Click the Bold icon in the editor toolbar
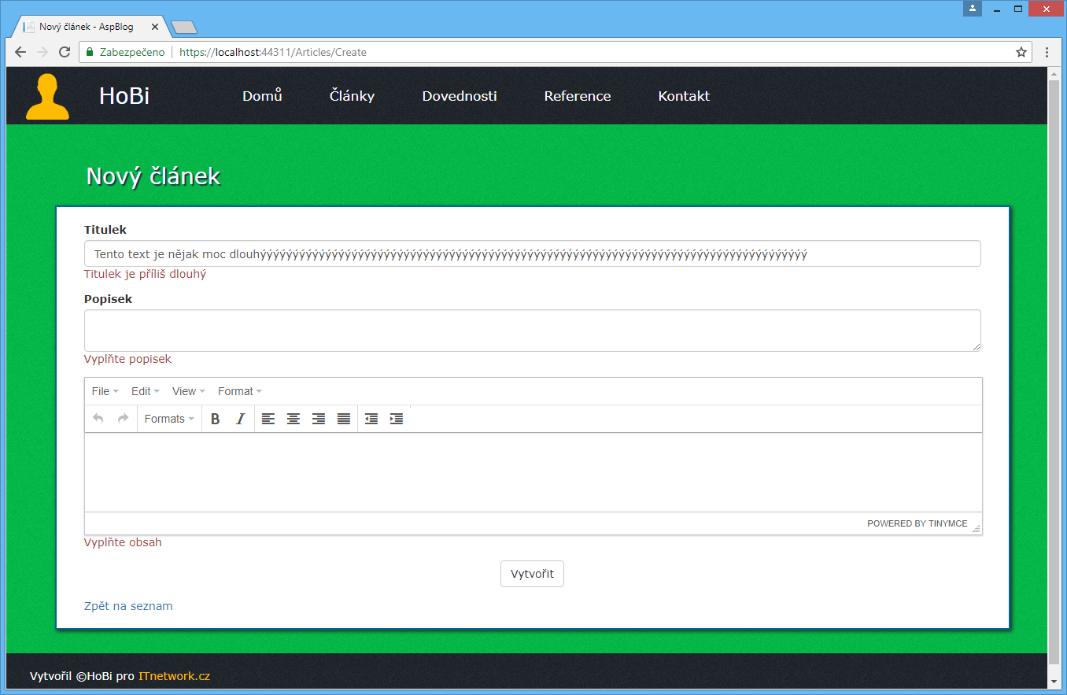 (x=215, y=418)
